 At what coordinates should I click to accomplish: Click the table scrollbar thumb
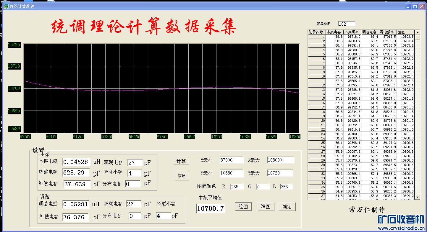click(x=418, y=37)
